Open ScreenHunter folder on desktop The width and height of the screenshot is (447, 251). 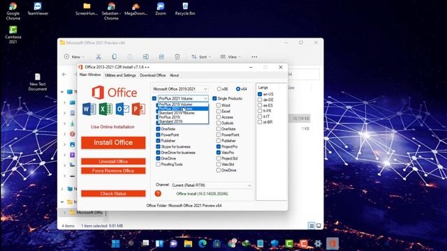tap(87, 8)
